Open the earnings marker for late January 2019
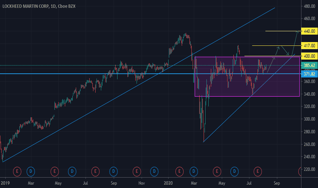Viewport: 318px width, 188px height. 17,172
